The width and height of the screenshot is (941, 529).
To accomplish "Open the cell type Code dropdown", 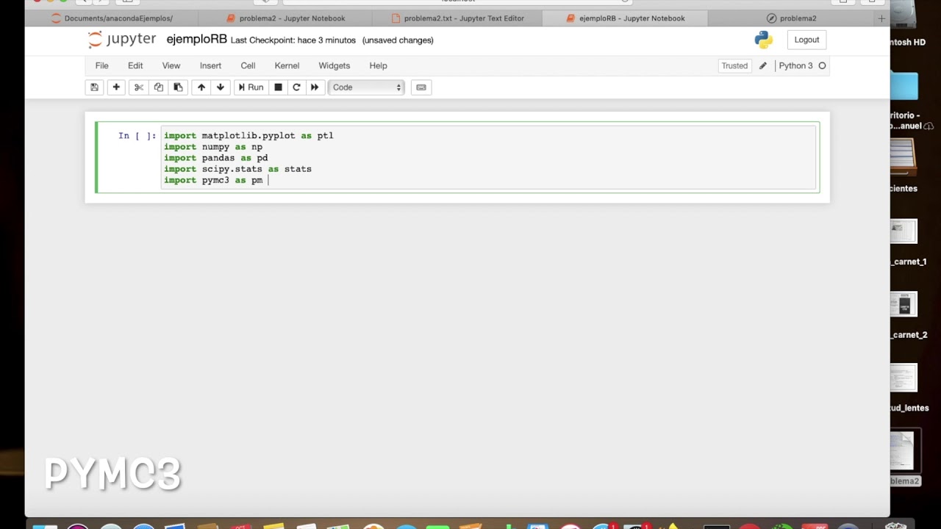I will [366, 87].
